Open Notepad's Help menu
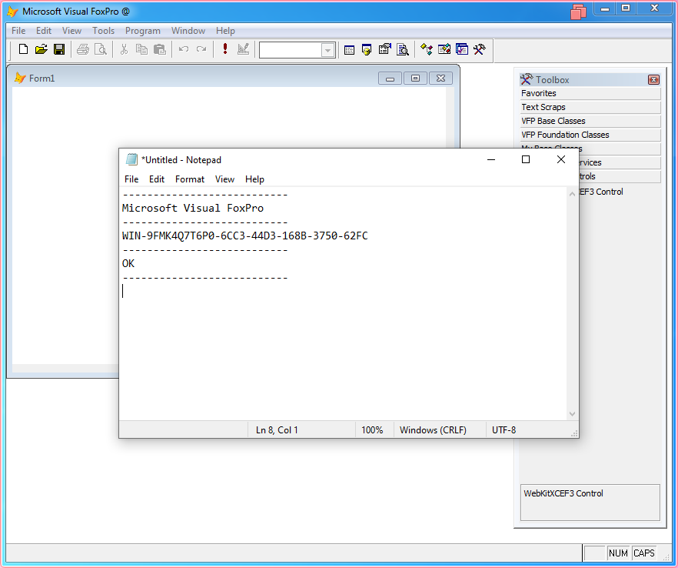The image size is (678, 568). (x=254, y=179)
